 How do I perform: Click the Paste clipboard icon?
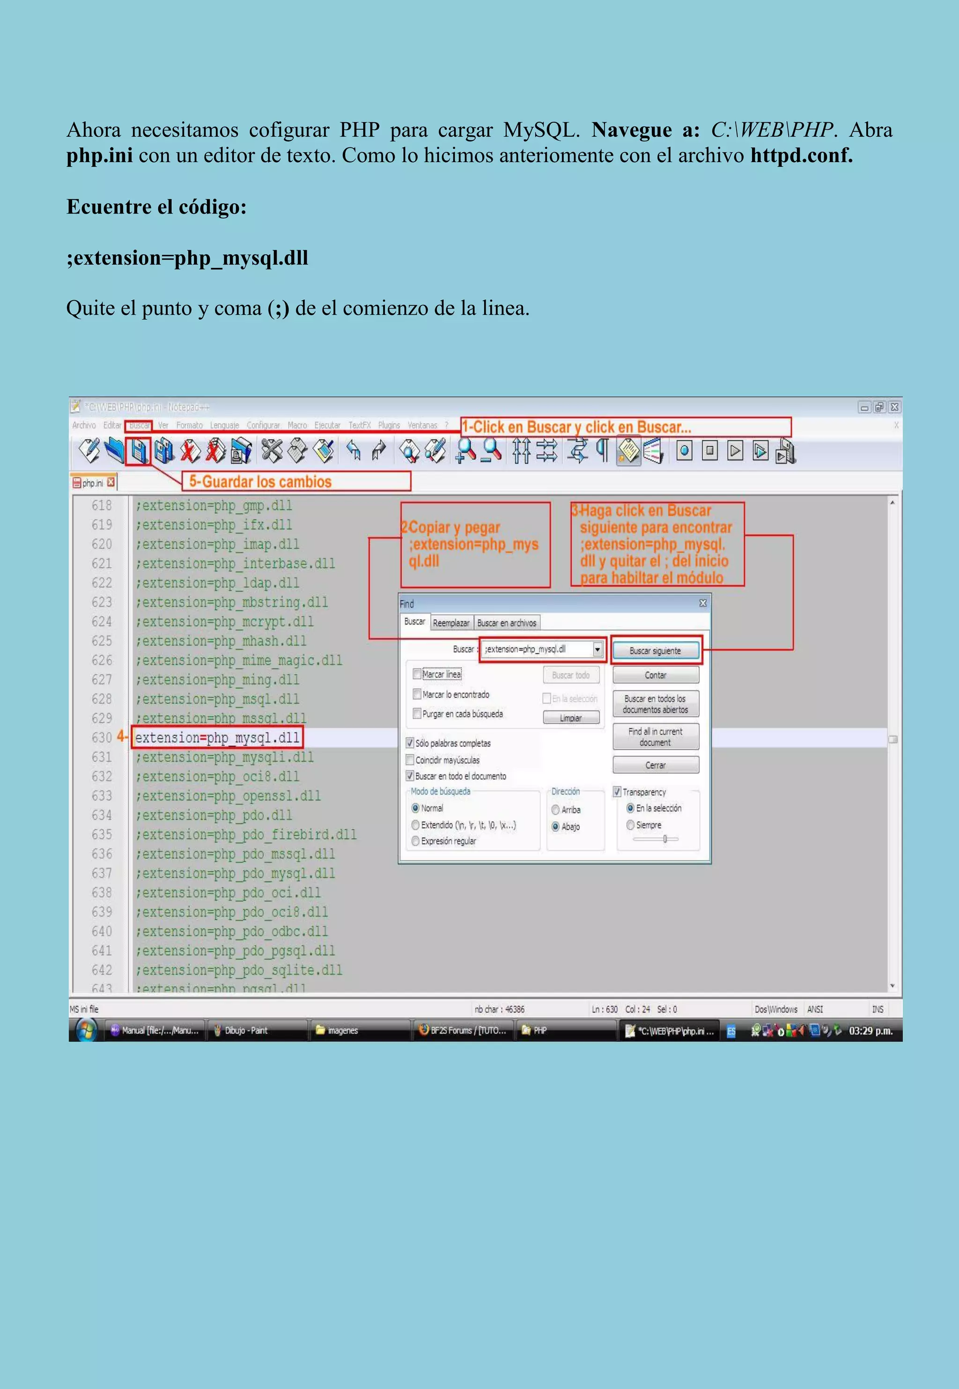pos(324,451)
